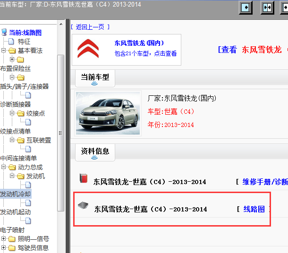The image size is (288, 253).
Task: Collapse the 互联装置 tree node
Action: (x=12, y=140)
